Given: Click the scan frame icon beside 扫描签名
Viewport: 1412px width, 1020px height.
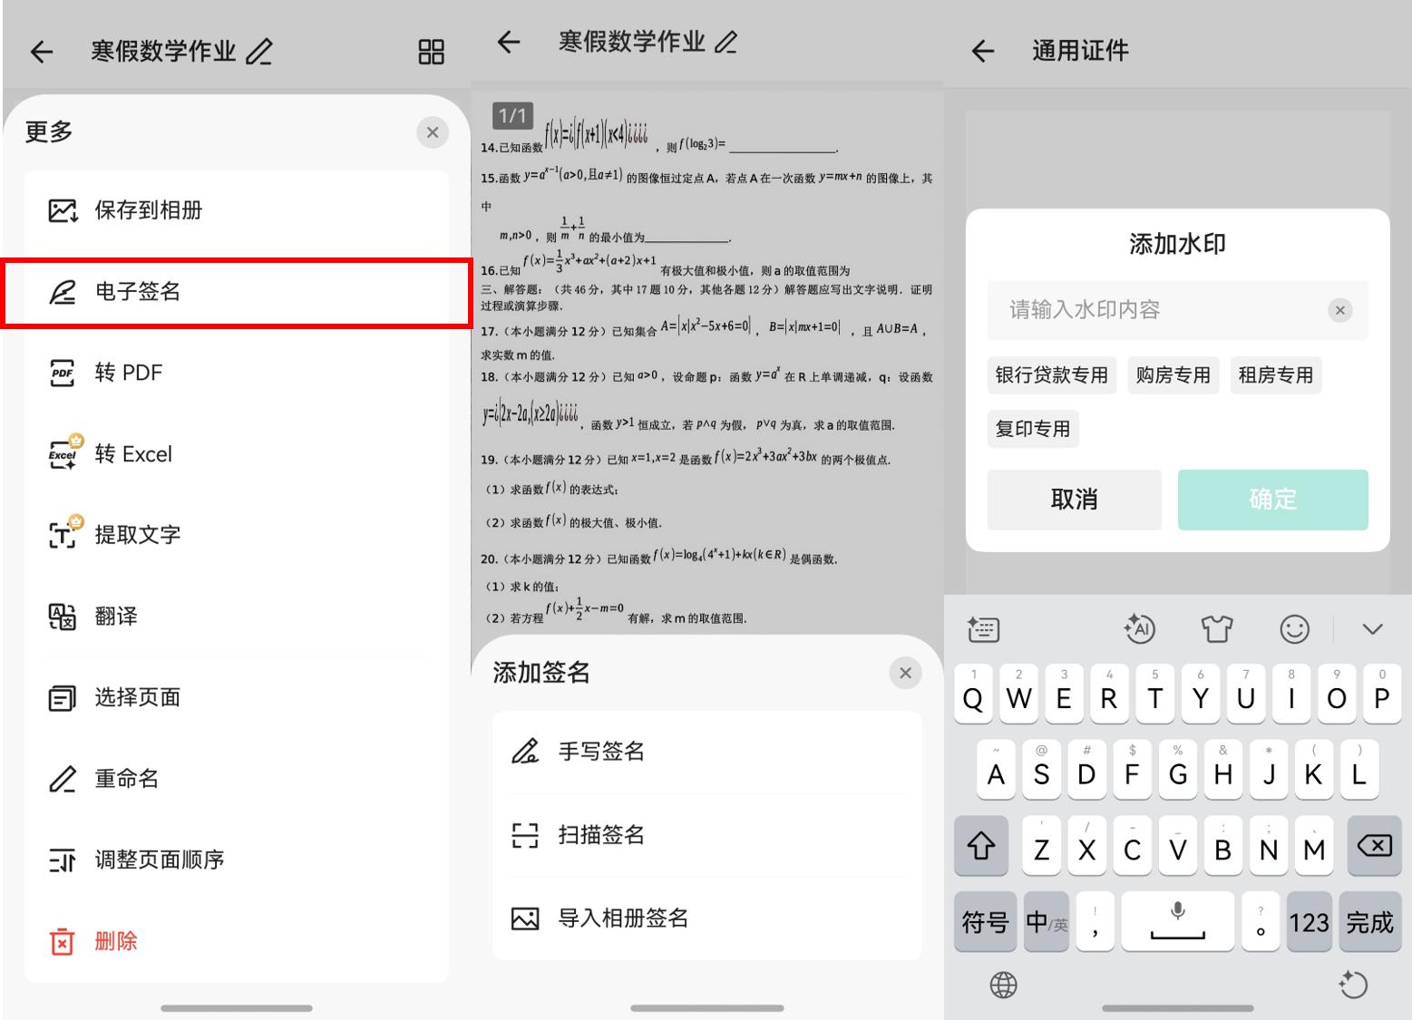Looking at the screenshot, I should point(525,835).
